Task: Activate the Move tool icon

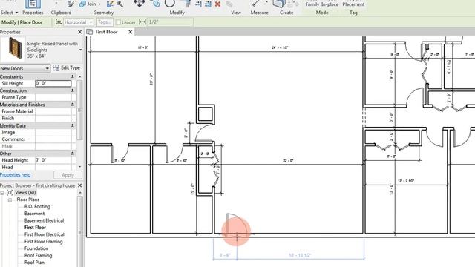Action: [x=140, y=3]
